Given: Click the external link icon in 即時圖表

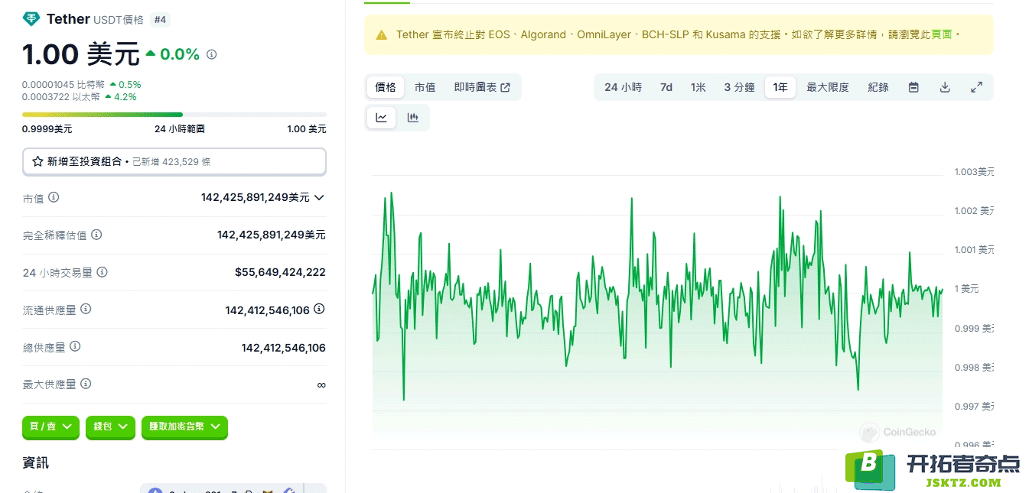Looking at the screenshot, I should pos(505,87).
